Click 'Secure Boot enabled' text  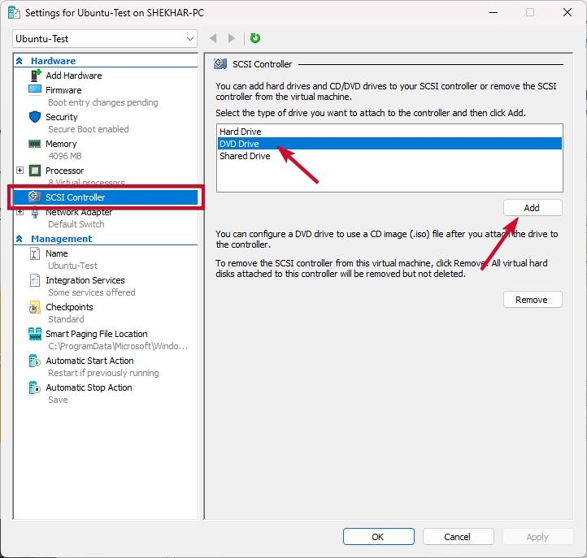89,129
